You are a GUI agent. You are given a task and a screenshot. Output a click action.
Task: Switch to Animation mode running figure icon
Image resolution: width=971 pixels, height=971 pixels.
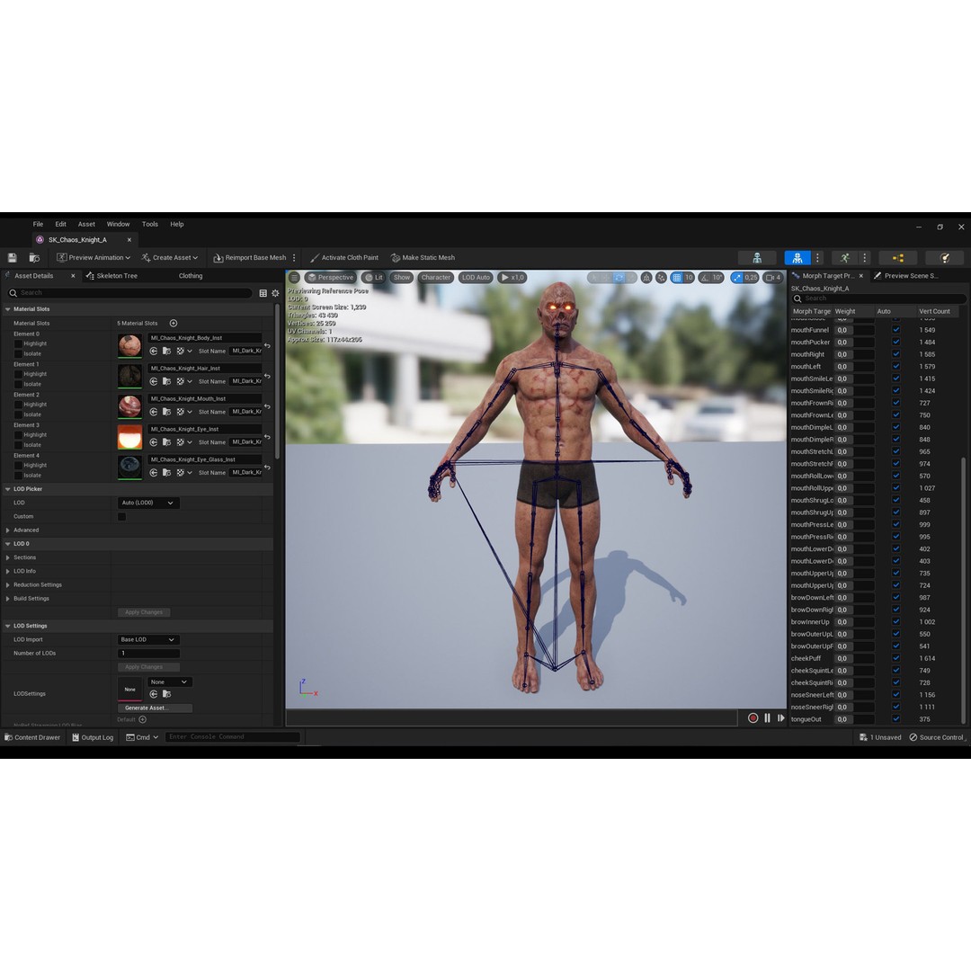coord(844,258)
